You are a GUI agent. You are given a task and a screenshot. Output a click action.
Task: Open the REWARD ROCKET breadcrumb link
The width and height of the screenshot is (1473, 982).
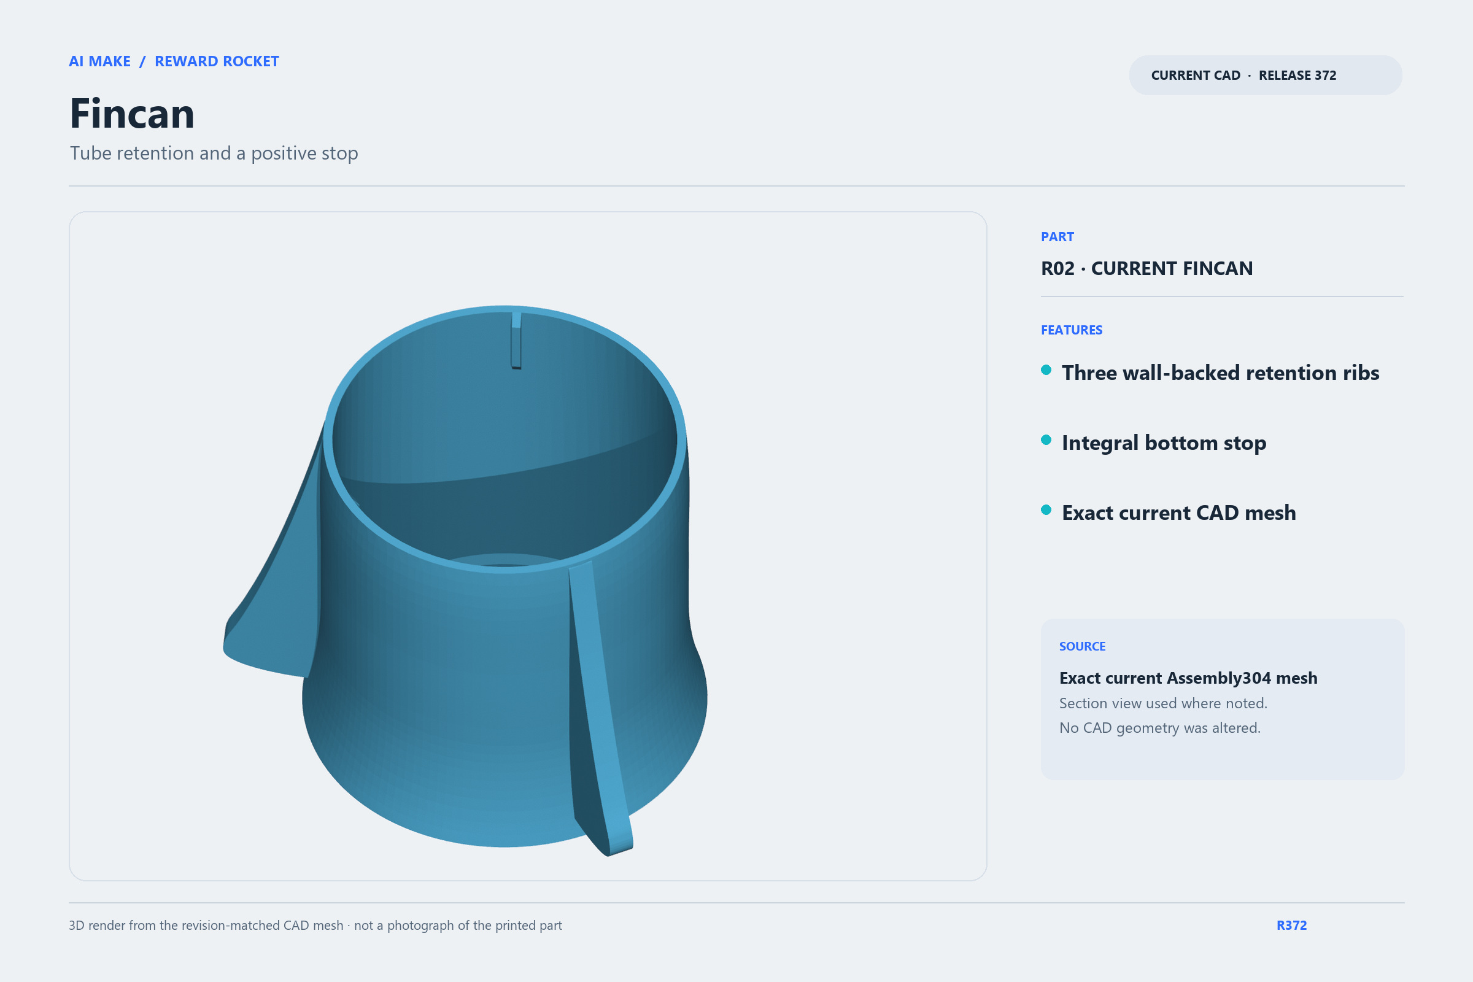pos(217,61)
